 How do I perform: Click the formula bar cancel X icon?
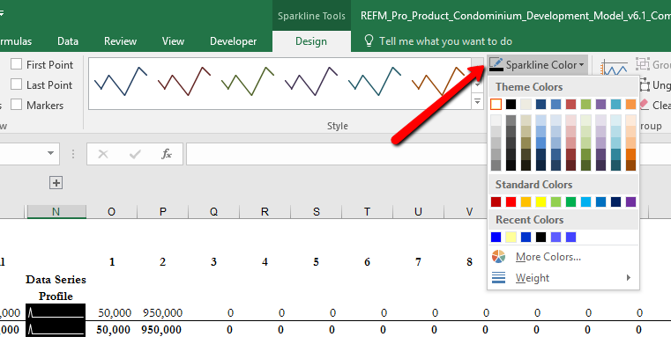tap(102, 154)
